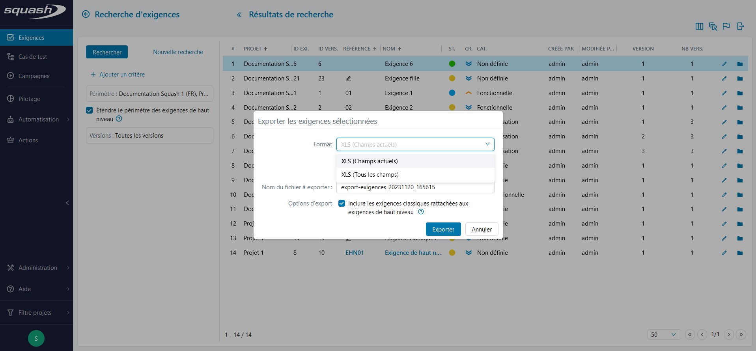Screen dimensions: 756x351
Task: Open the column display settings icon
Action: (699, 26)
